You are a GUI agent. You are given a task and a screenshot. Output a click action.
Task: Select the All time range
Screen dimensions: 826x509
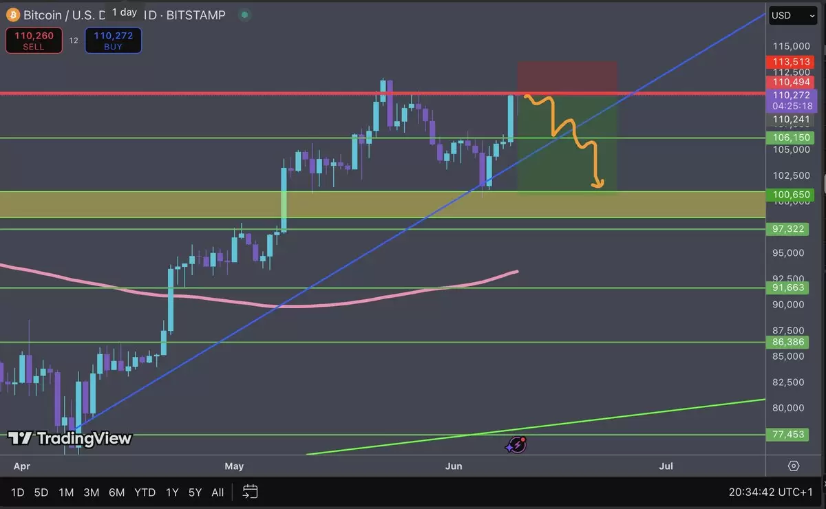click(x=218, y=492)
